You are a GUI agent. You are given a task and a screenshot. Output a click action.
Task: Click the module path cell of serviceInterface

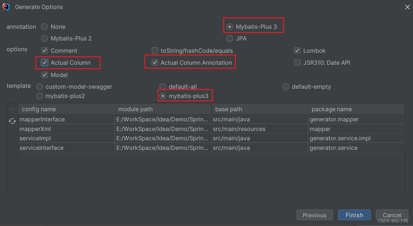tap(163, 148)
